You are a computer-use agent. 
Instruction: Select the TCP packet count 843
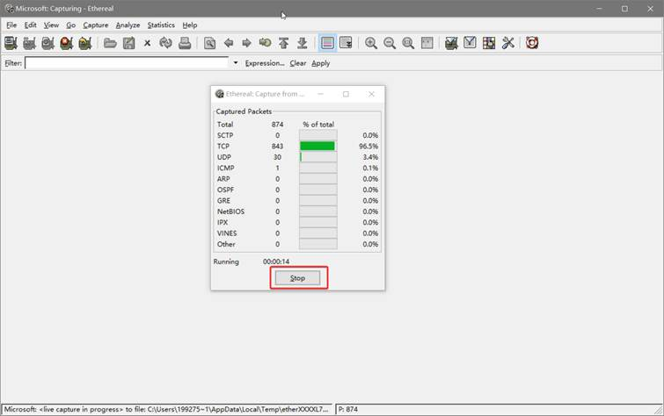(x=277, y=146)
